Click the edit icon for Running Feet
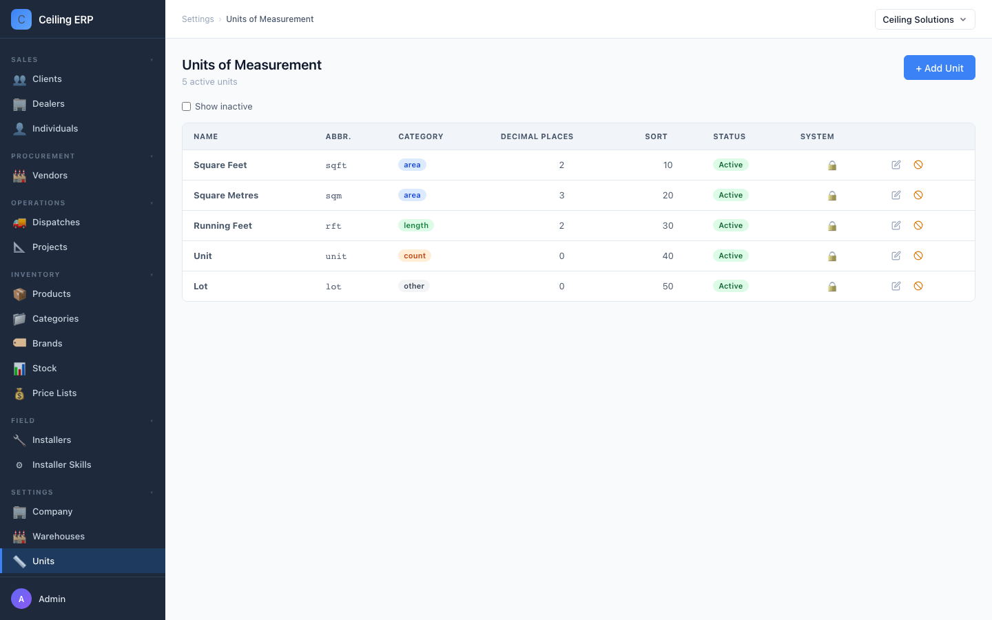Viewport: 992px width, 620px height. coord(896,225)
